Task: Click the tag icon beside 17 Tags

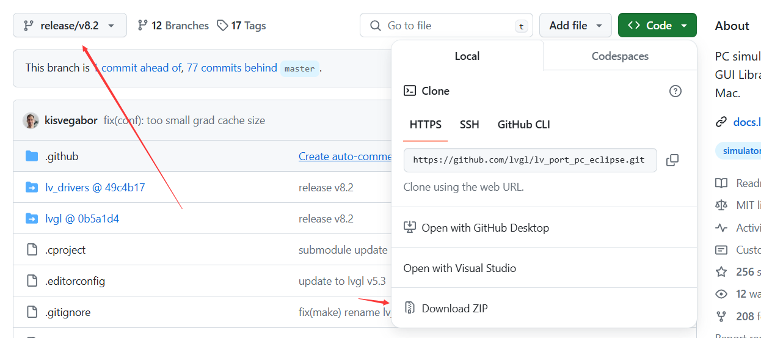Action: (222, 26)
